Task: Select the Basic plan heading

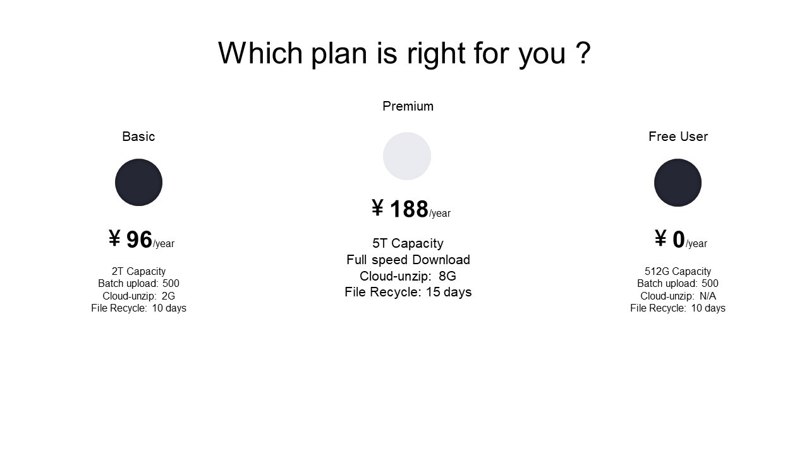Action: [x=138, y=136]
